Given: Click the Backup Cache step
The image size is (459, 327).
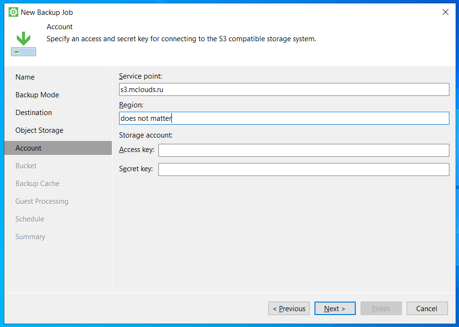Looking at the screenshot, I should click(37, 184).
